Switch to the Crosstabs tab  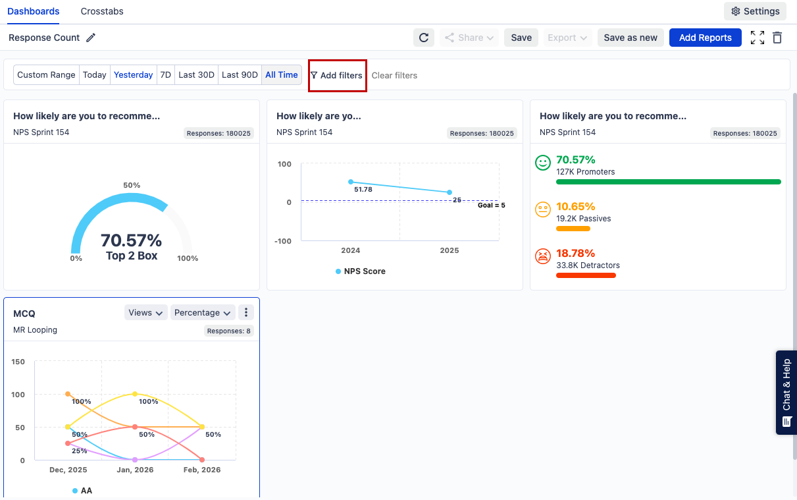(102, 11)
